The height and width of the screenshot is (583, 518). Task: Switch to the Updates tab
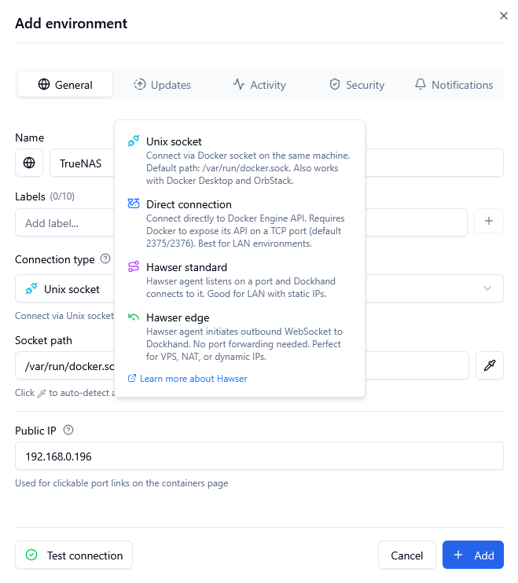[x=162, y=85]
